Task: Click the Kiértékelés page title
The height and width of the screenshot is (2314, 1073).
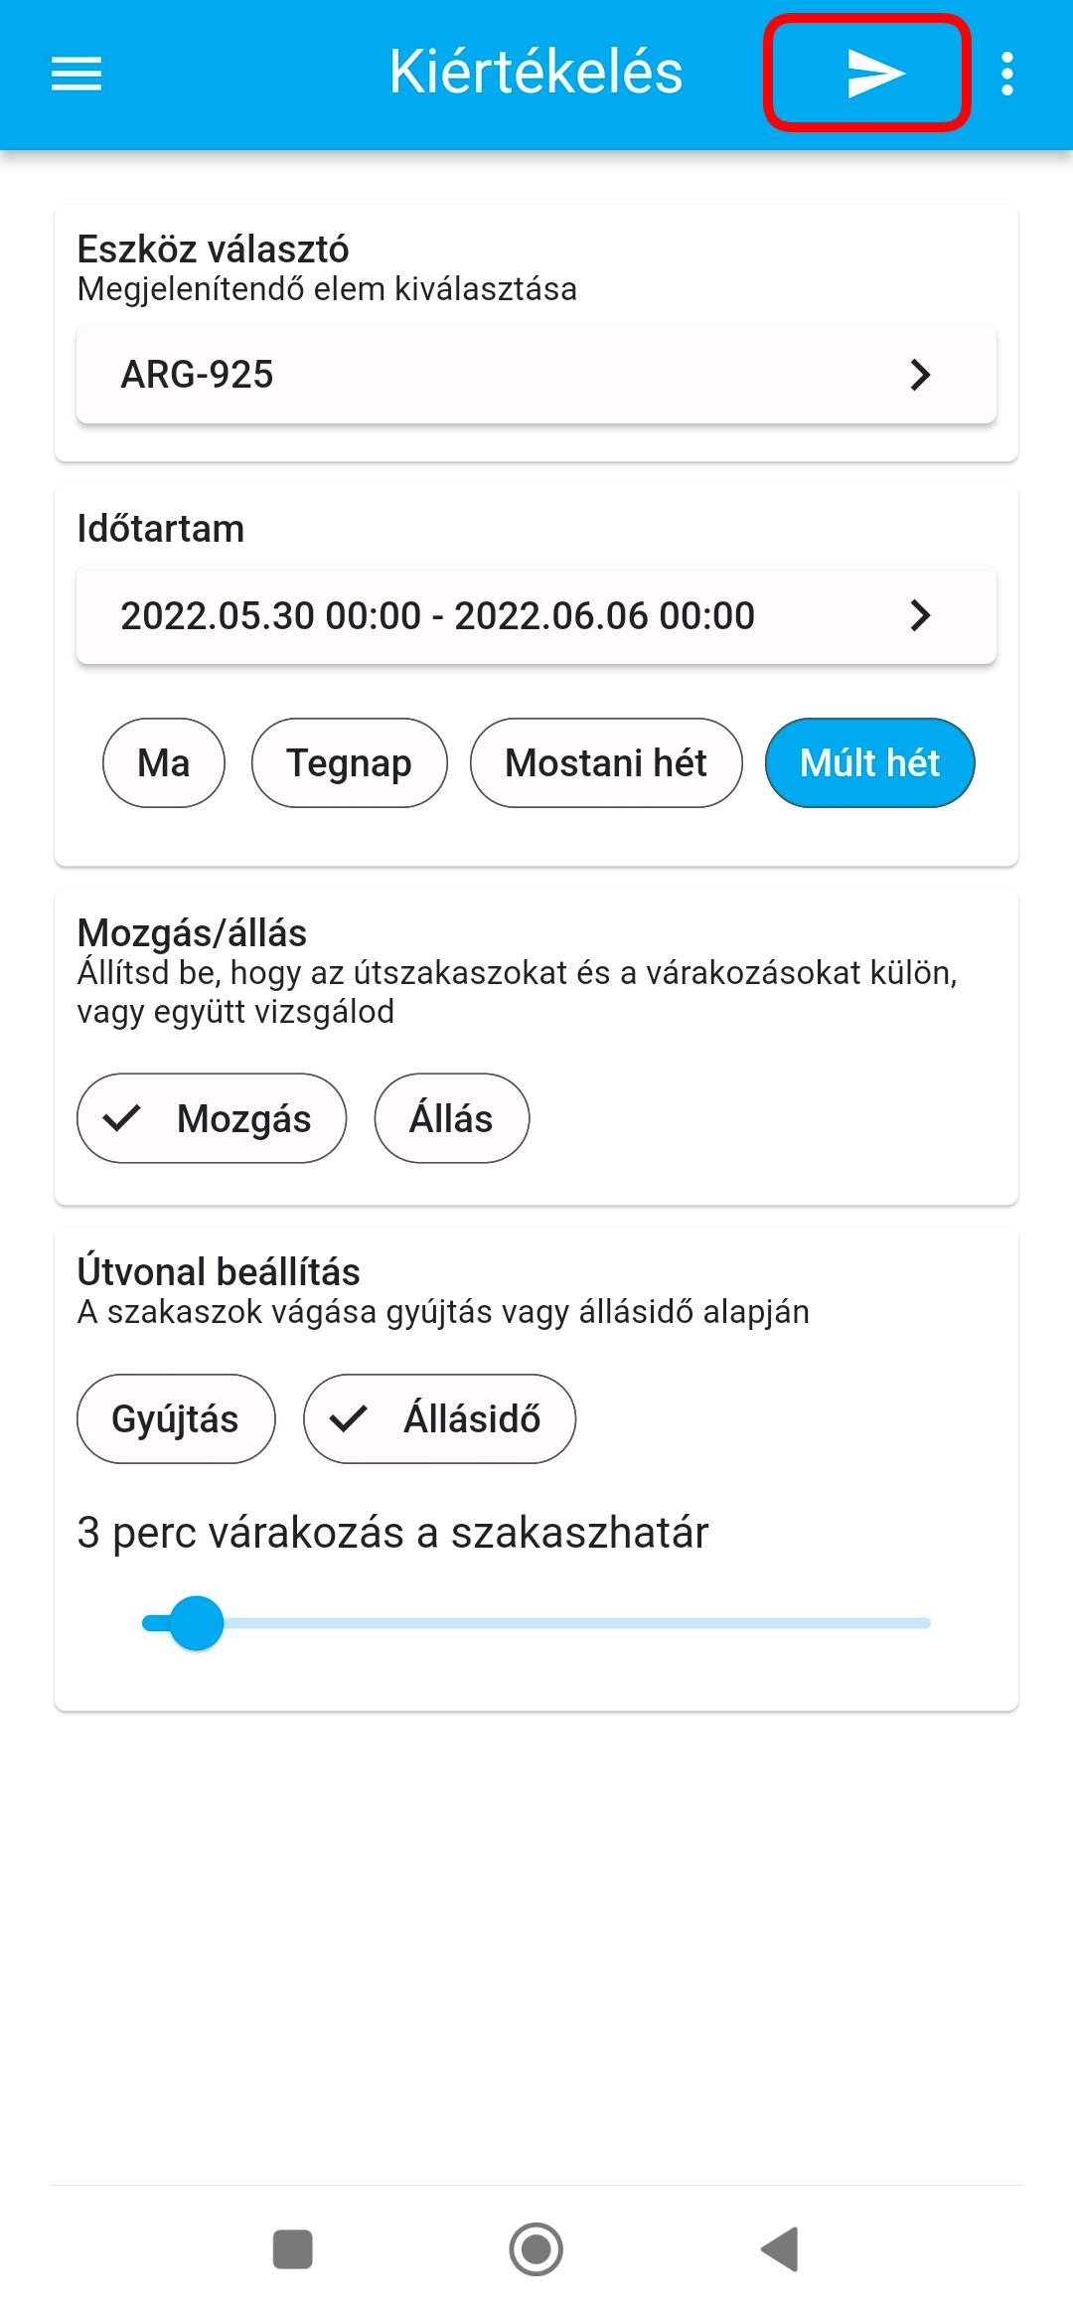Action: click(x=536, y=72)
